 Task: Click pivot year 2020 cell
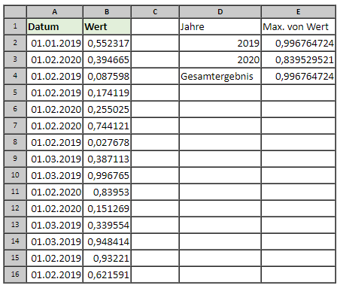tap(220, 59)
